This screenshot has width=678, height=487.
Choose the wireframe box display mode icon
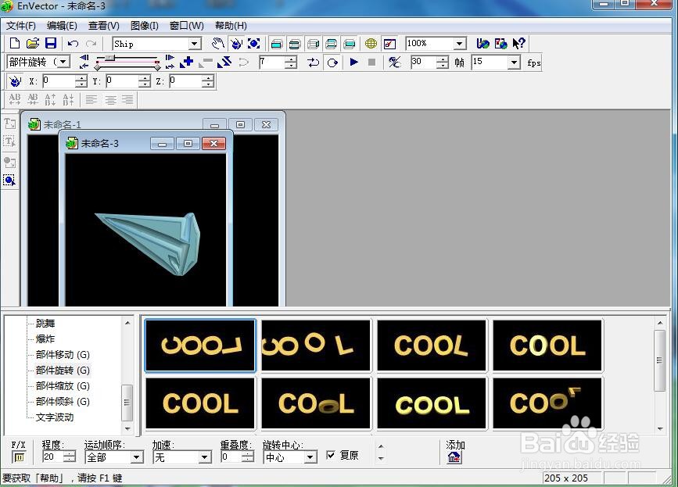coord(313,44)
